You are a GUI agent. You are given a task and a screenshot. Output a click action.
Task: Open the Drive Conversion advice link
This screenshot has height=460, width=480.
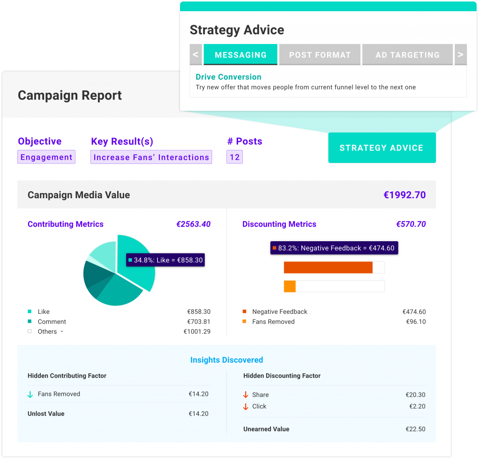[228, 77]
